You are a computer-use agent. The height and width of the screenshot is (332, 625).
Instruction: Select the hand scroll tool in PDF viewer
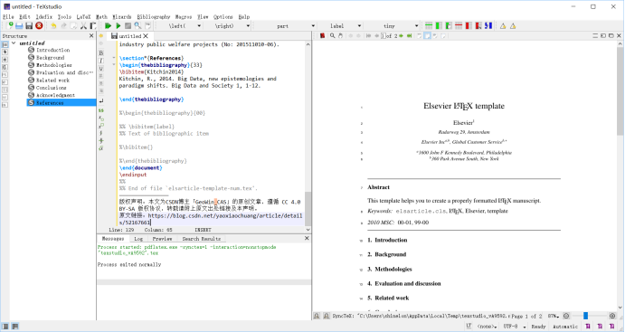[340, 36]
